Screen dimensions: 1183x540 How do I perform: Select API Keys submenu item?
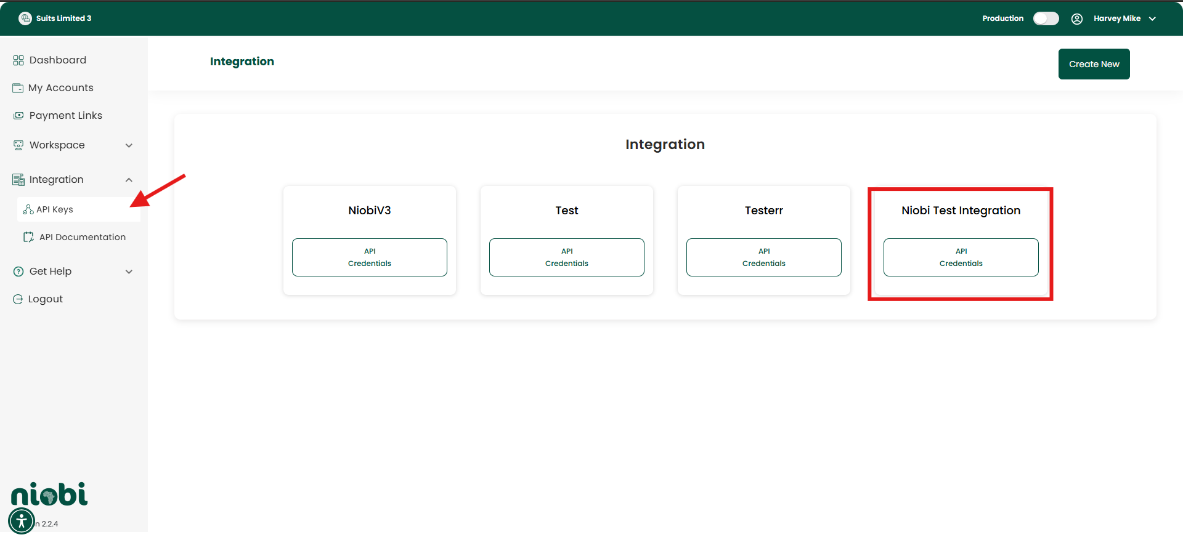click(x=79, y=209)
